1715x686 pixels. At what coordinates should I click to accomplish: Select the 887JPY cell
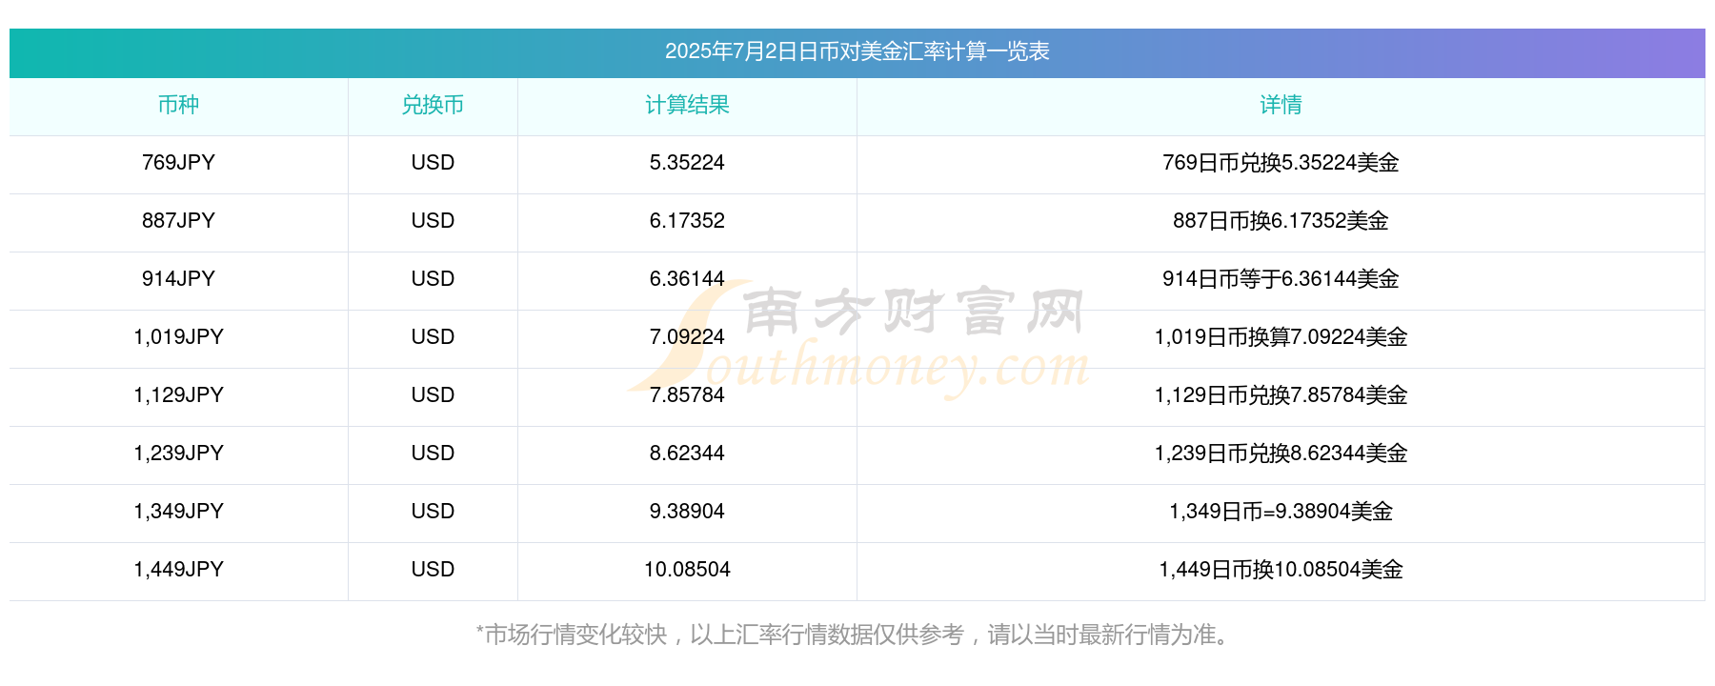click(x=178, y=221)
